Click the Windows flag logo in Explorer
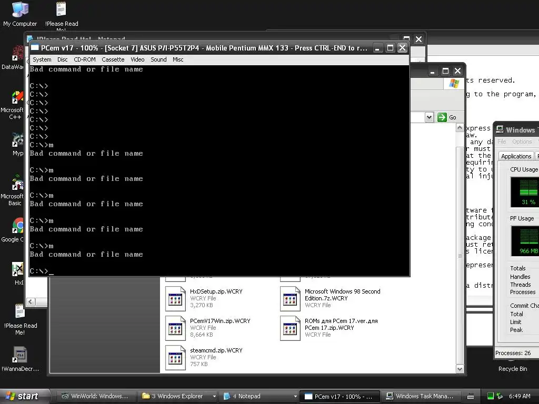The image size is (539, 404). pyautogui.click(x=454, y=84)
